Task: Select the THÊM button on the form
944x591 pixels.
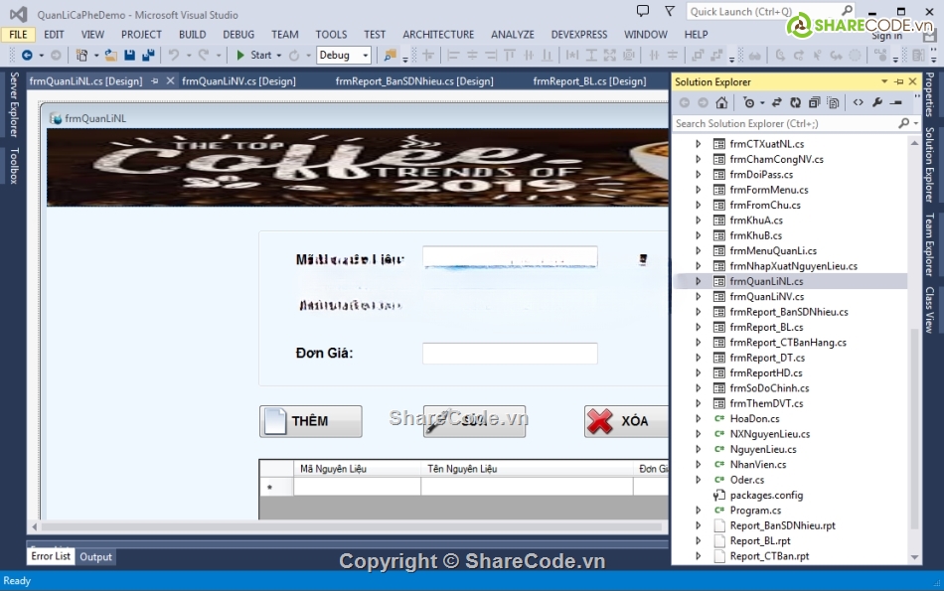Action: tap(311, 421)
